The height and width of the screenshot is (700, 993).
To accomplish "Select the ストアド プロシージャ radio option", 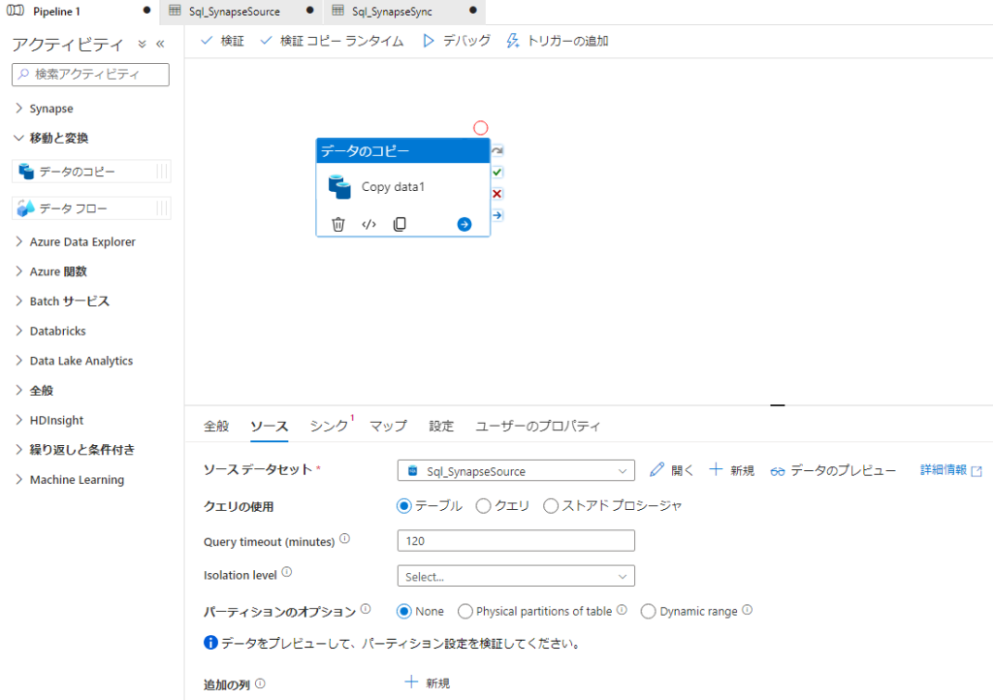I will (551, 505).
